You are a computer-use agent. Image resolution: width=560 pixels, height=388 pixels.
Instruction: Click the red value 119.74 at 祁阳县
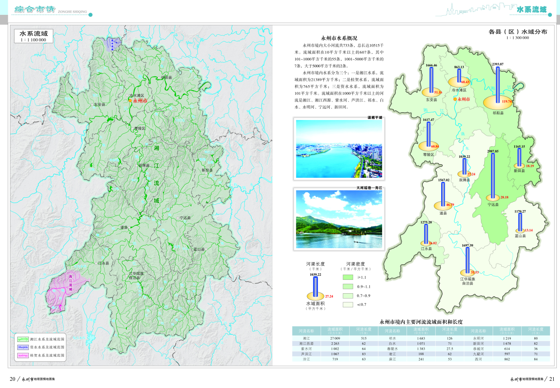coord(508,102)
